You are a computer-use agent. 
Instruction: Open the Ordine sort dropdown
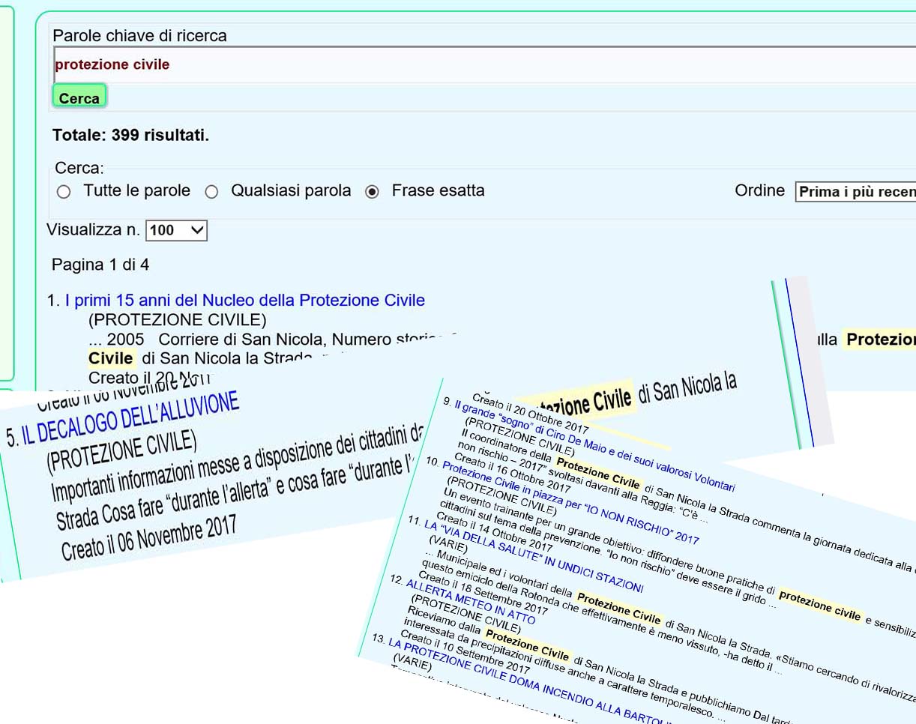(856, 192)
